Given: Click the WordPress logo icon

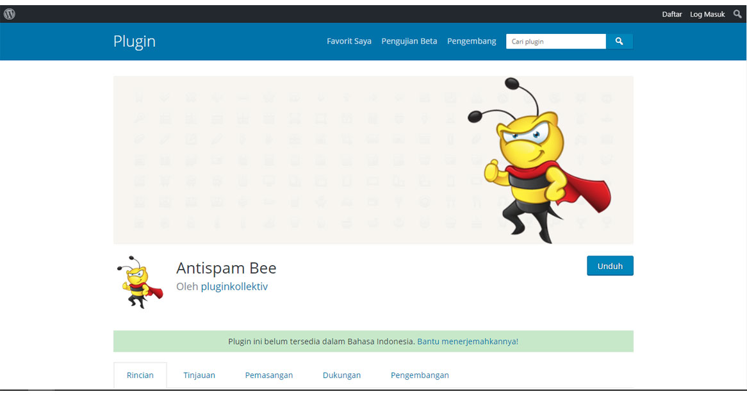Looking at the screenshot, I should coord(9,13).
